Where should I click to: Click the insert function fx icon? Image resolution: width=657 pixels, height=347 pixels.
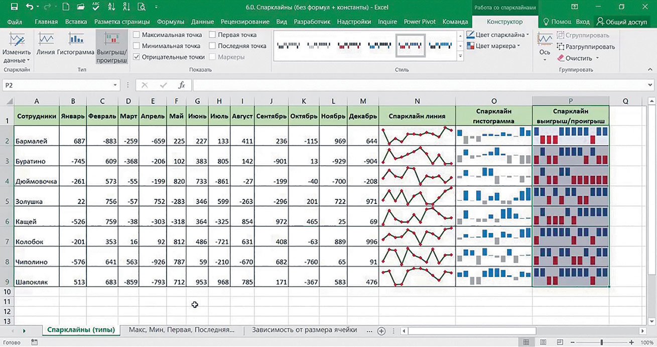(182, 85)
